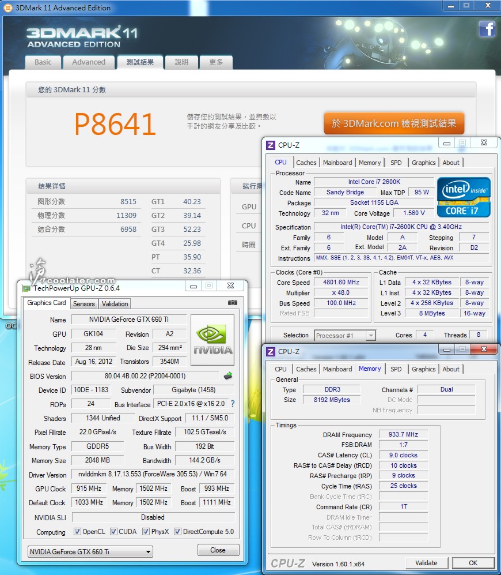Viewport: 501px width, 575px height.
Task: Click the NVIDIA logo in GPU-Z
Action: (212, 340)
